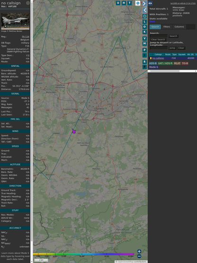Viewport: 197px width, 263px height.
Task: Toggle the F map button
Action: [x=144, y=67]
